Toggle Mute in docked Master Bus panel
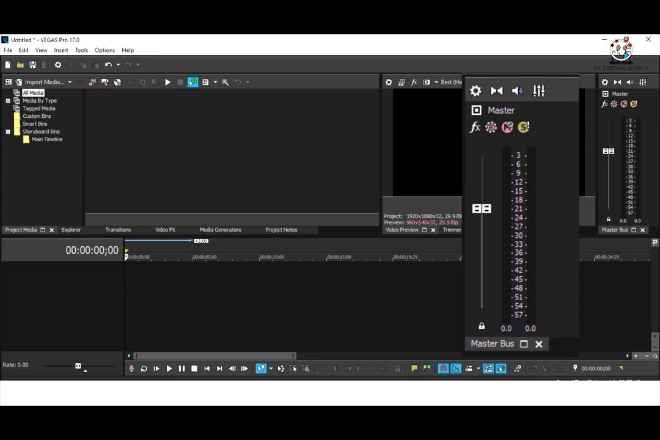Viewport: 660px width, 440px height. [x=624, y=104]
